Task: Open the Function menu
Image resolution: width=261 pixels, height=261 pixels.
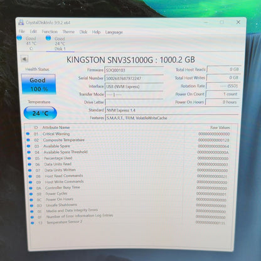Action: pos(50,31)
